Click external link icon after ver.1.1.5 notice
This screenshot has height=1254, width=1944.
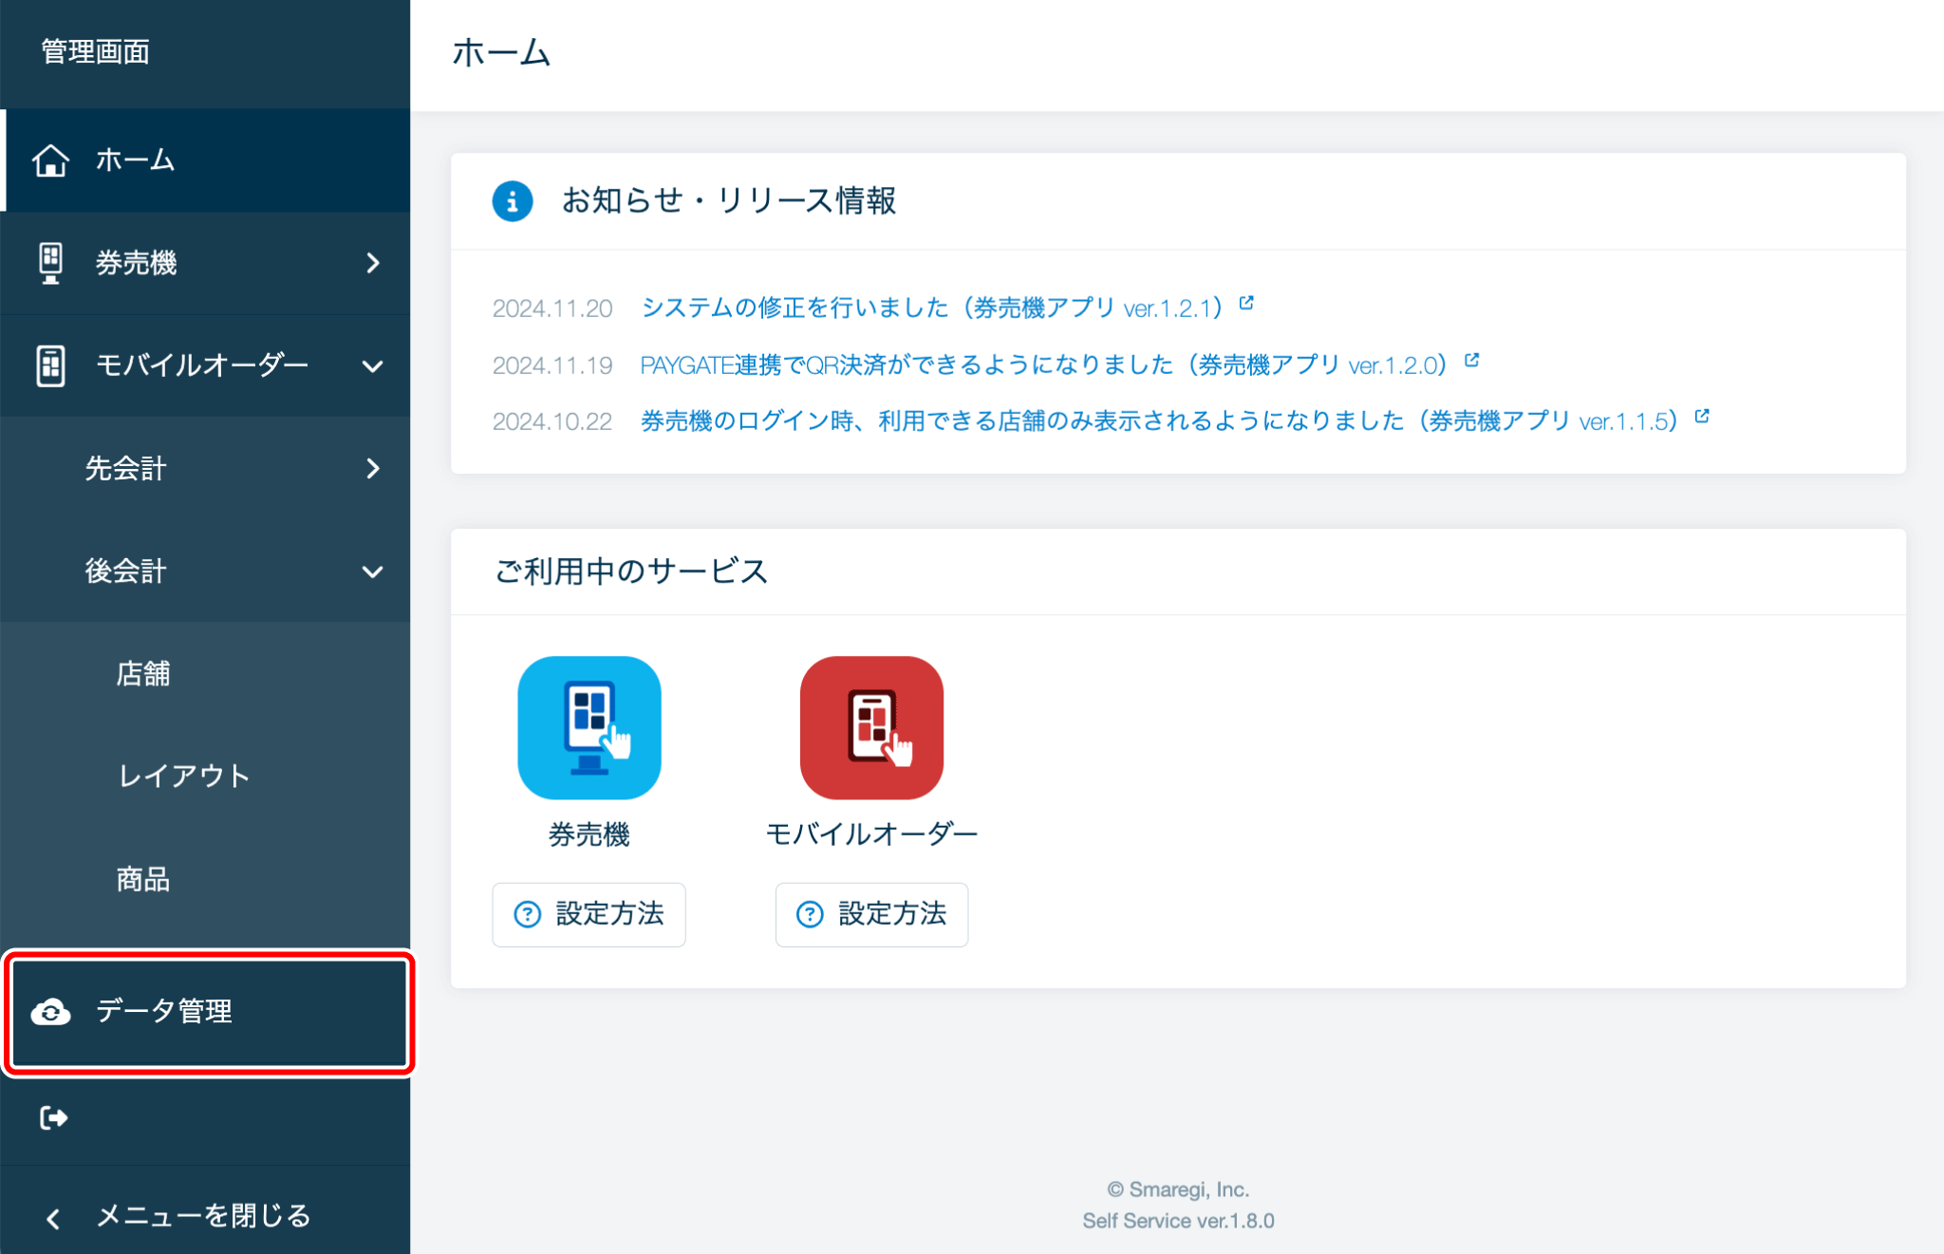(1702, 416)
